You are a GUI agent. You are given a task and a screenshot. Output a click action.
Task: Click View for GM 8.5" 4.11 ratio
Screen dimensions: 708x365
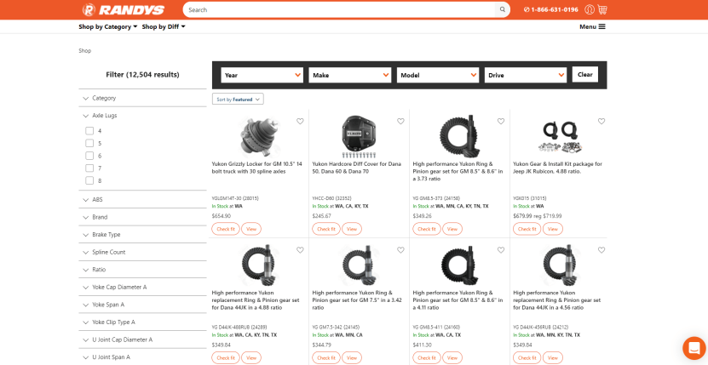(452, 358)
